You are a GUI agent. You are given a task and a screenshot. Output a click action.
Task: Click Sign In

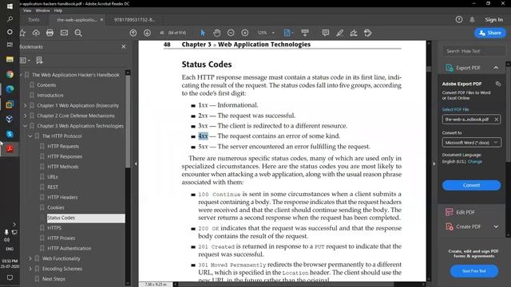coord(493,19)
